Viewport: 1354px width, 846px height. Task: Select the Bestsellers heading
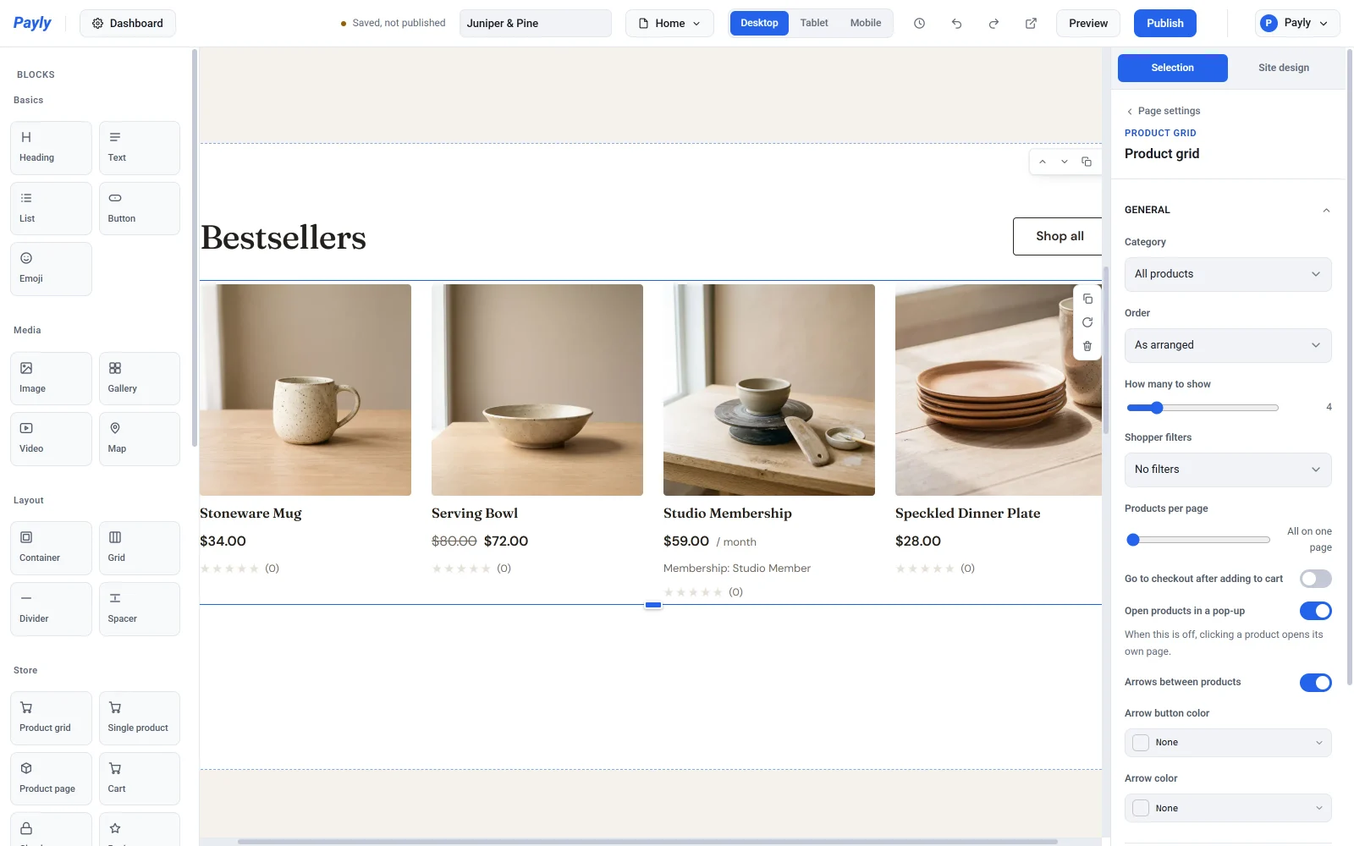click(283, 238)
